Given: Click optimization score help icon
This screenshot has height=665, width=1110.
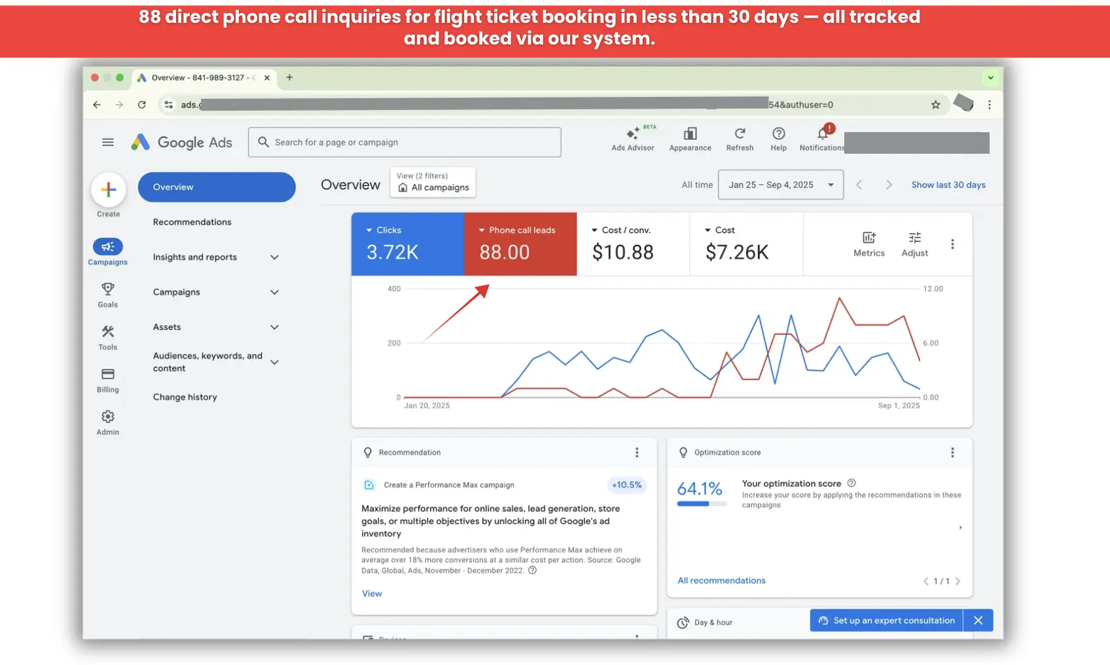Looking at the screenshot, I should point(851,483).
